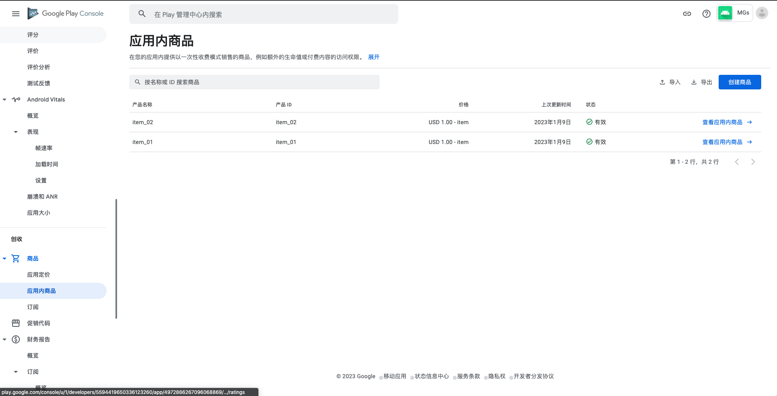Click the magnifier icon in top search bar

pyautogui.click(x=142, y=14)
